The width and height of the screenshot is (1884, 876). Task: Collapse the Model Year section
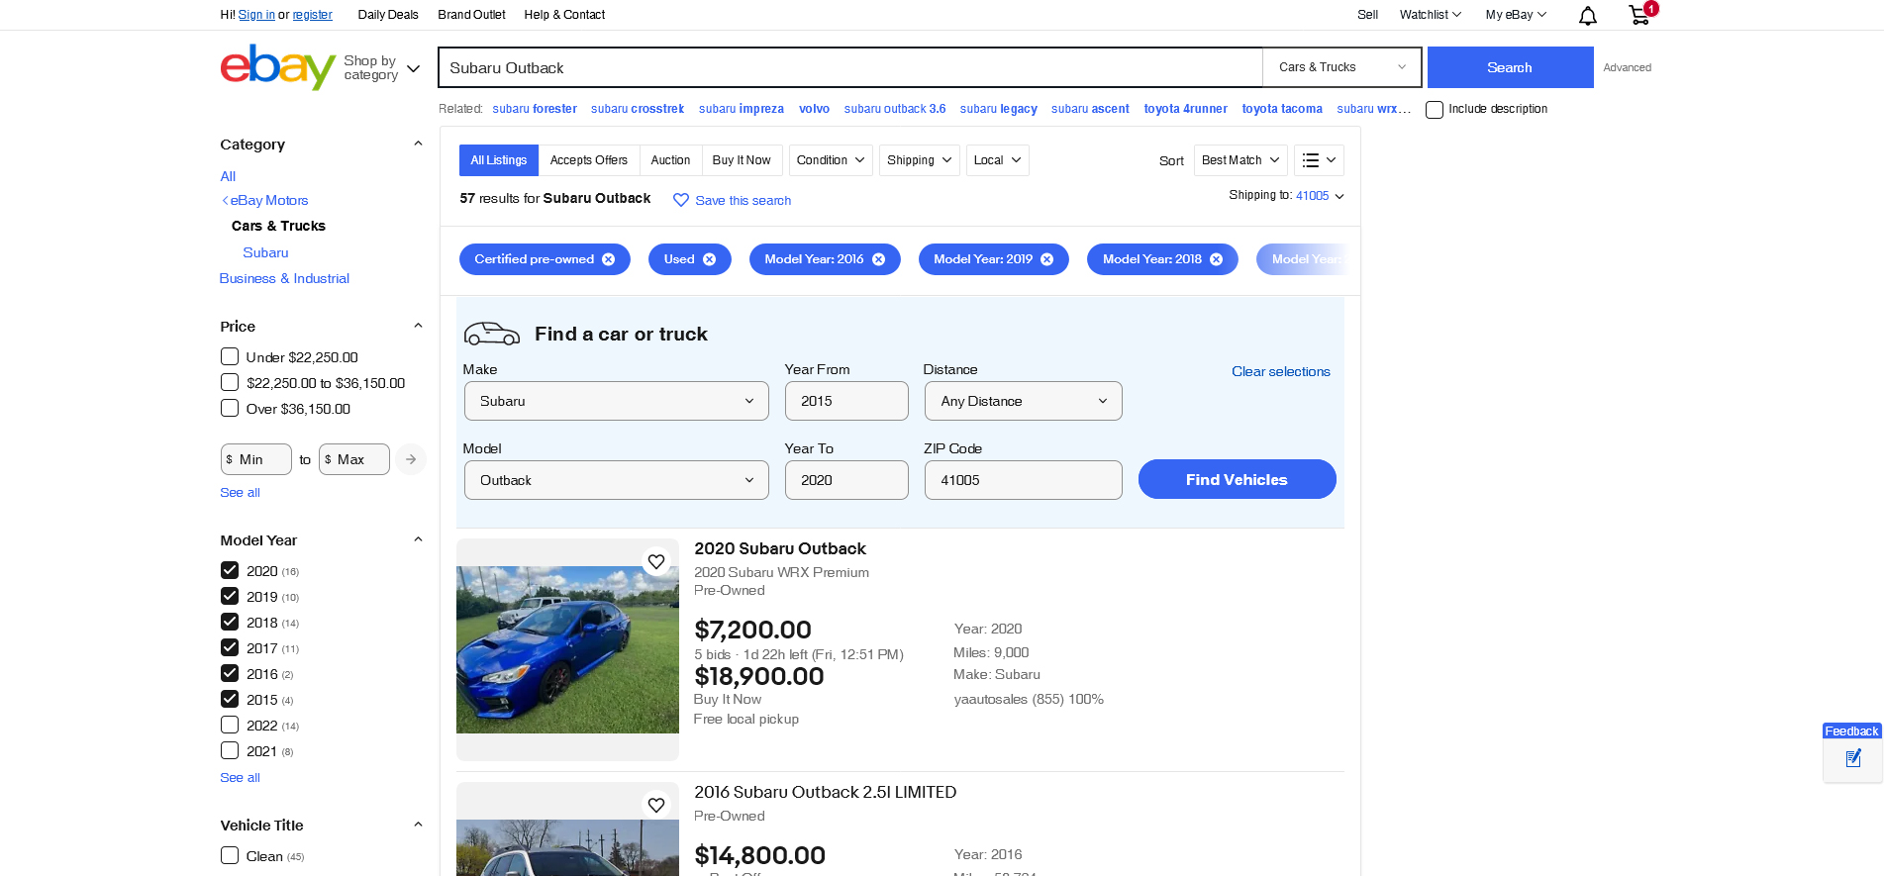pyautogui.click(x=418, y=540)
